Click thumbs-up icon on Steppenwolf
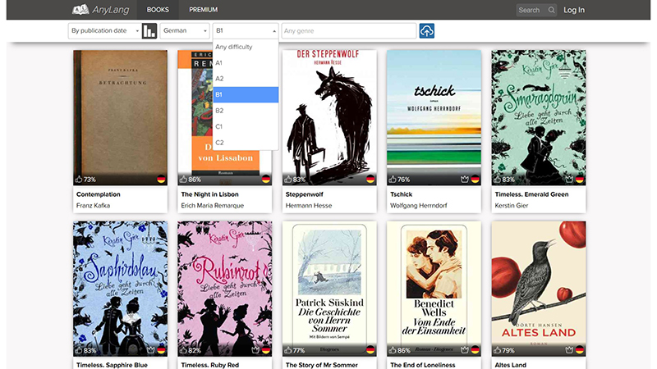This screenshot has height=369, width=657. (287, 179)
